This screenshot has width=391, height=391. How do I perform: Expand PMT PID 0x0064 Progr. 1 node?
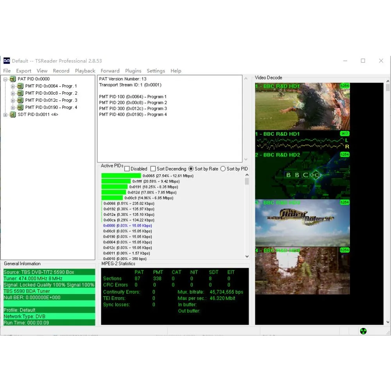tap(13, 86)
